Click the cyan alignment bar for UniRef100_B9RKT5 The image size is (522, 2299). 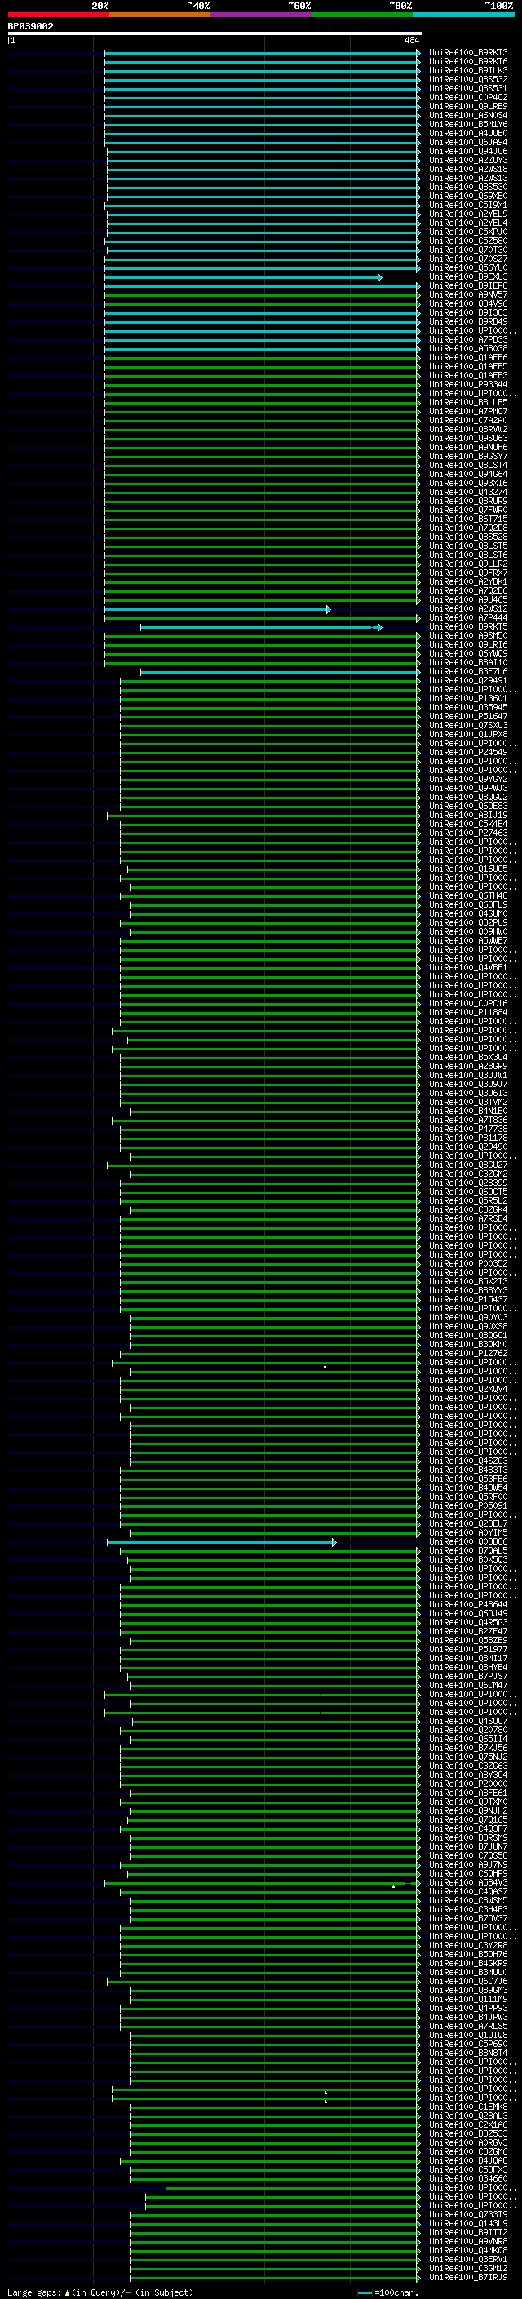260,627
